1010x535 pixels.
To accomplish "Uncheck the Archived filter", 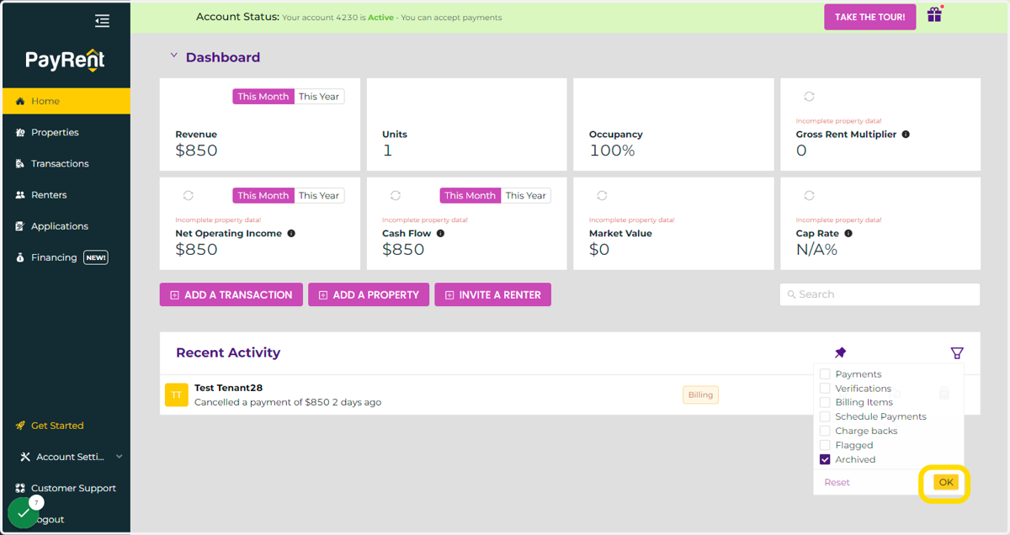I will click(825, 459).
